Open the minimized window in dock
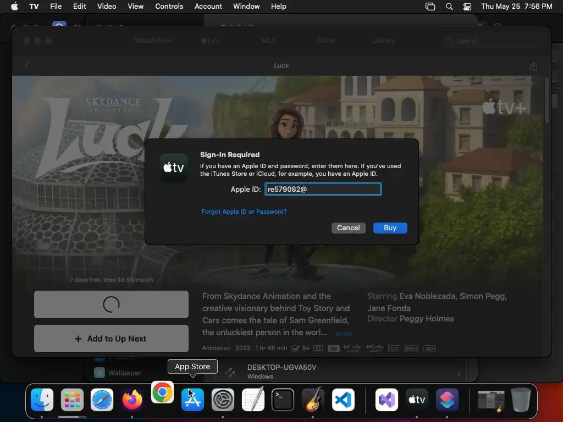Viewport: 563px width, 422px height. (x=491, y=400)
